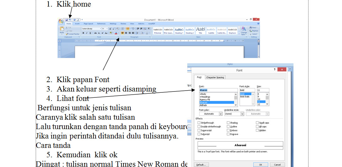The image size is (342, 167).
Task: Click Cancel in Font dialog
Action: click(x=277, y=164)
